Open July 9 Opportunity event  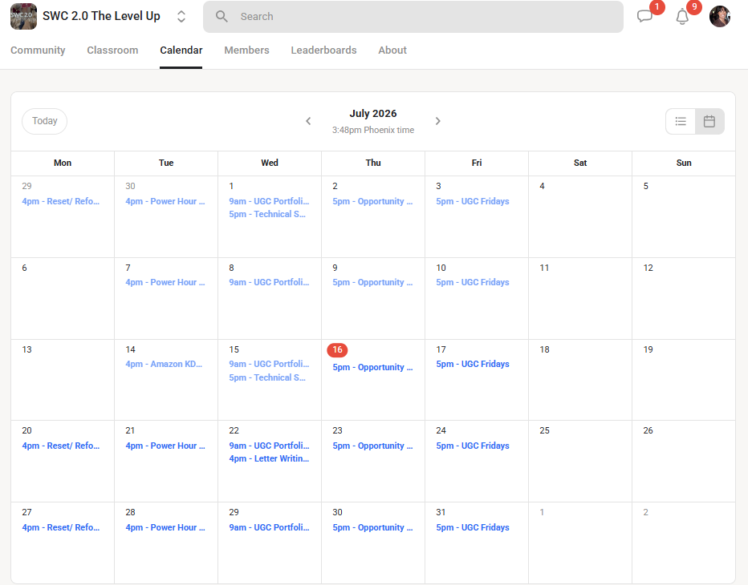[372, 282]
